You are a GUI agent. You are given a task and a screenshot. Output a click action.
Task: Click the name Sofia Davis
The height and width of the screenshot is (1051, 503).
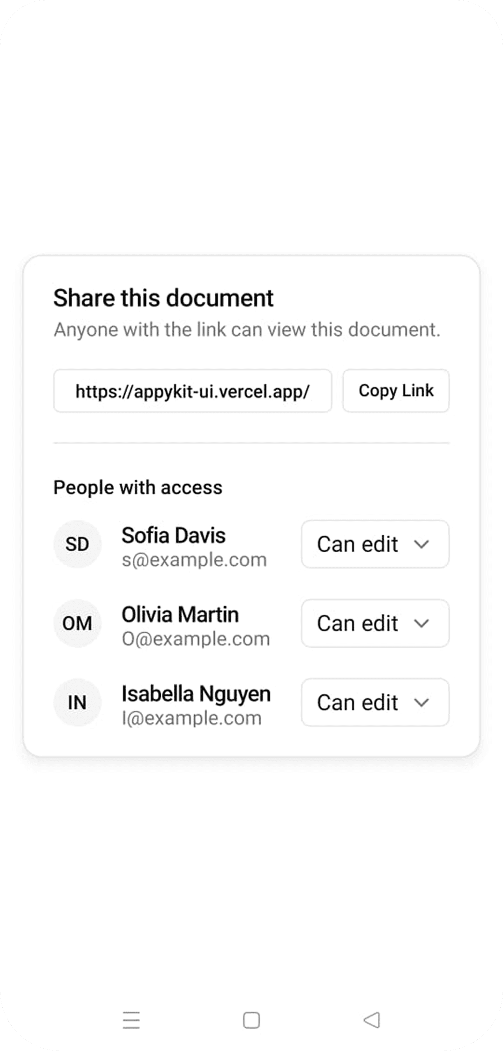174,535
